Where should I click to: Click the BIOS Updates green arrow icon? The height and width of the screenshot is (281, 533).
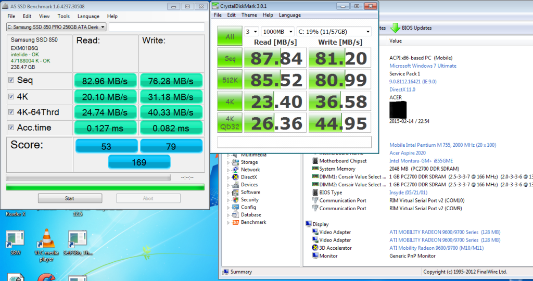coord(395,28)
